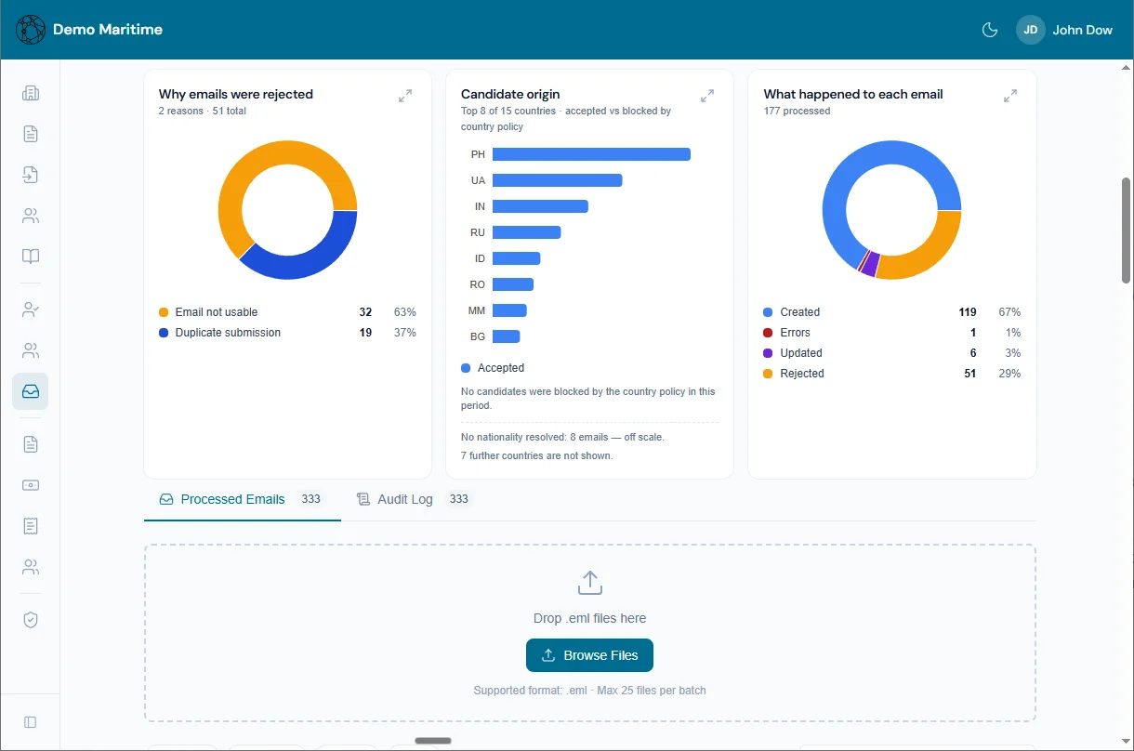This screenshot has width=1134, height=751.
Task: Click the 'Duplicate submission' legend label
Action: (228, 333)
